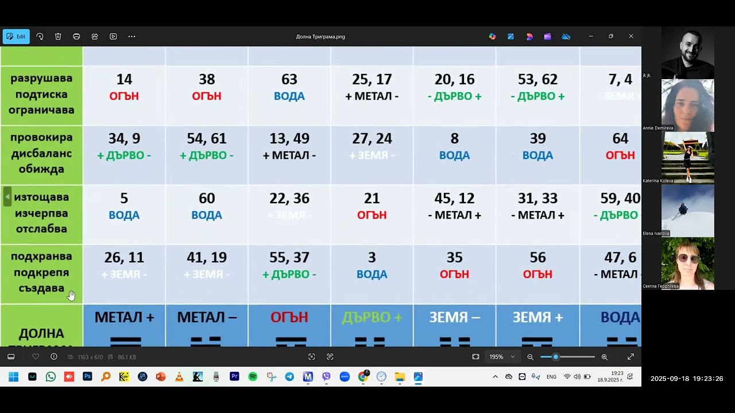Open Telegram from the taskbar

click(x=289, y=377)
